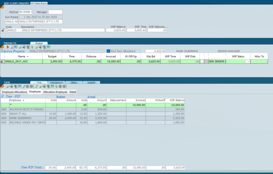Select the Detail sub-tab
Screen dimensions: 273x174
tap(72, 92)
